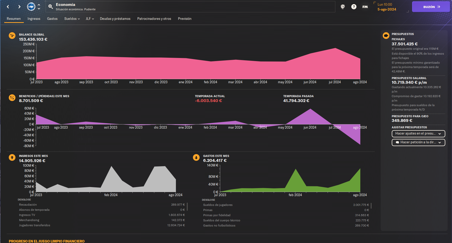Select the Jugadores transferidos row
This screenshot has width=452, height=243.
click(102, 225)
